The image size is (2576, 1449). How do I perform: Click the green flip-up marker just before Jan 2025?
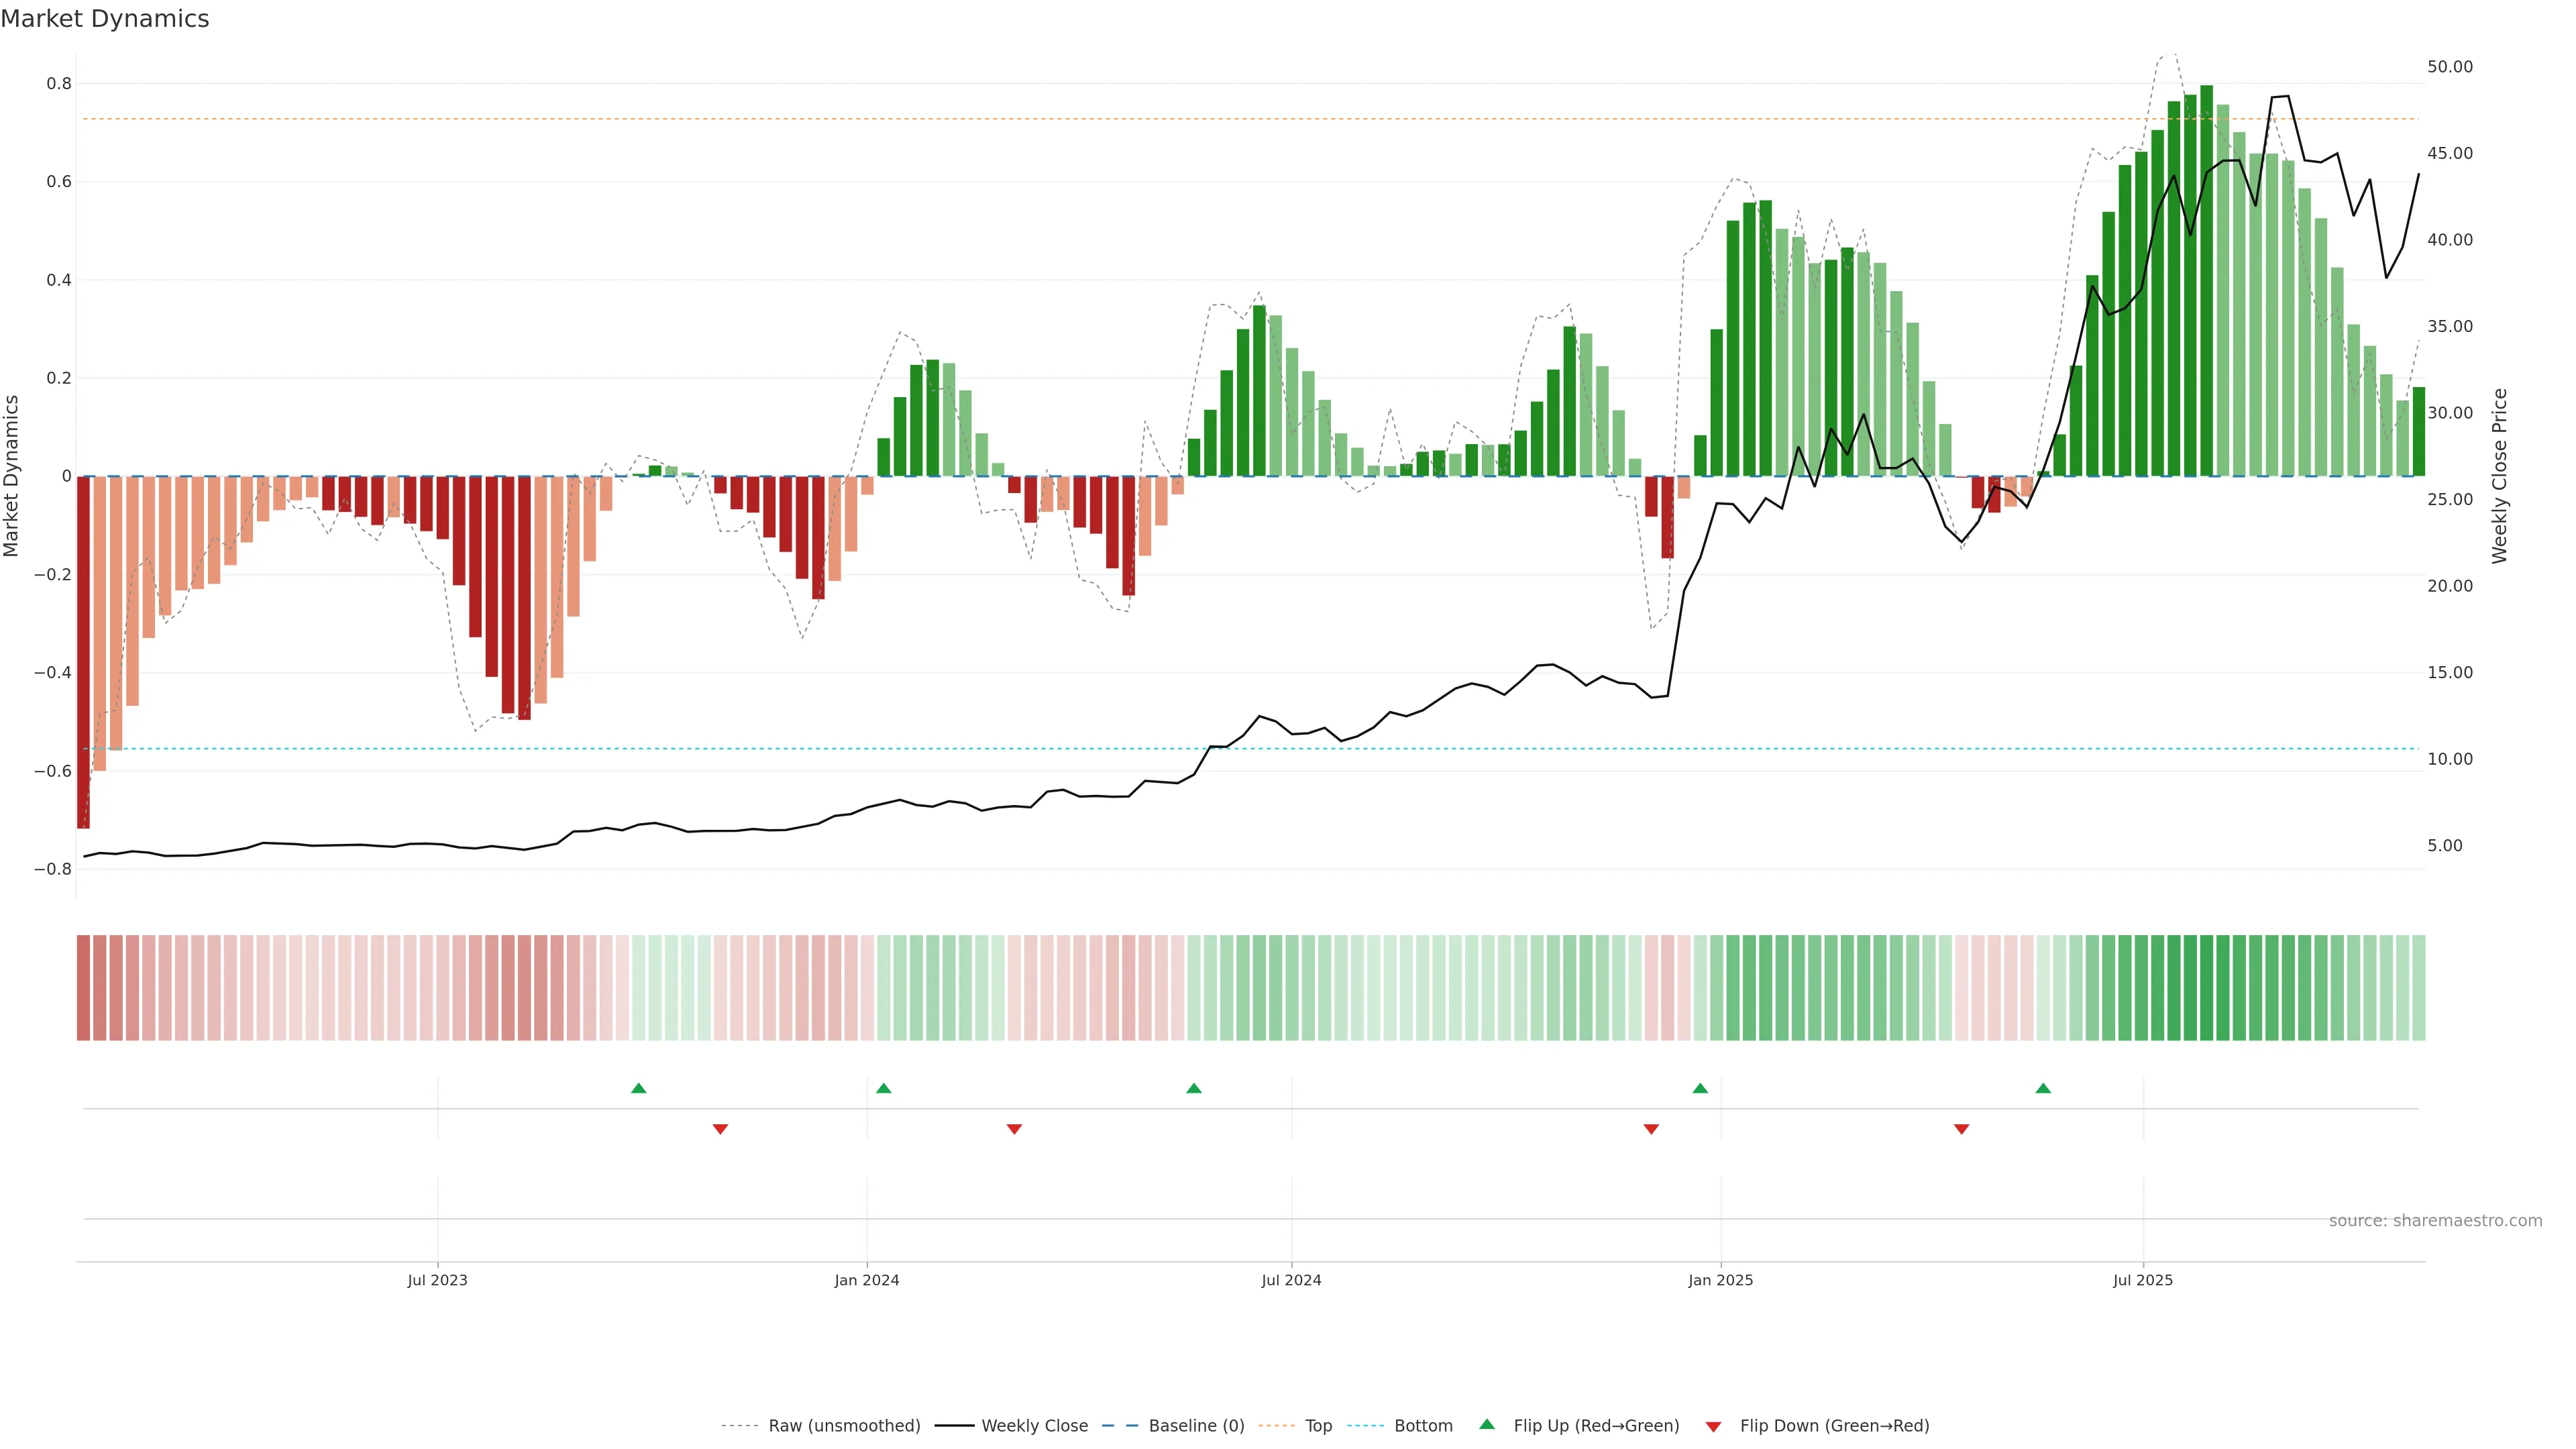point(1700,1088)
